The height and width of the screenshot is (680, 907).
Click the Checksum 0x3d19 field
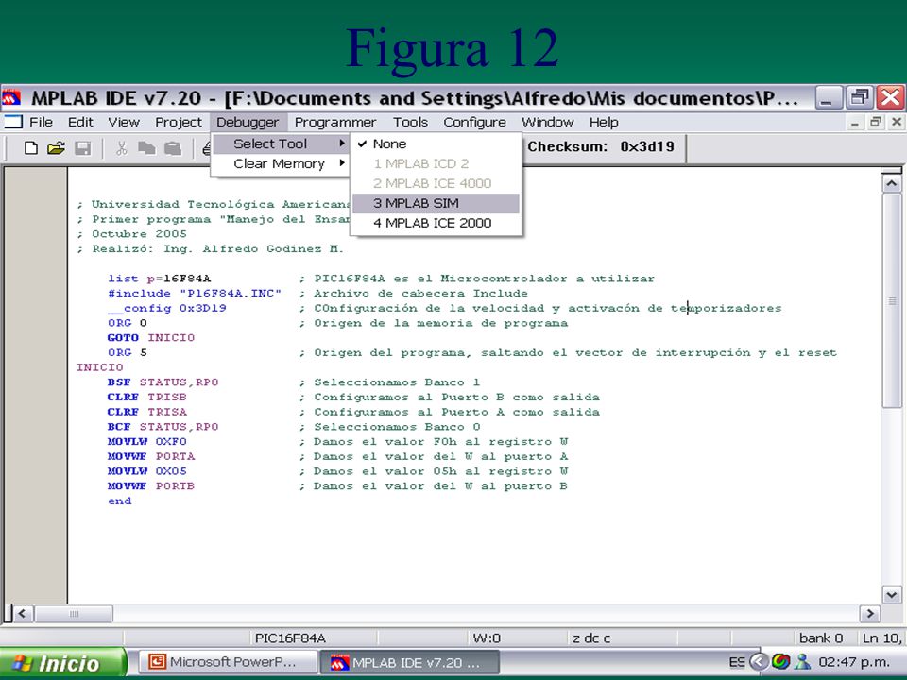pyautogui.click(x=601, y=147)
